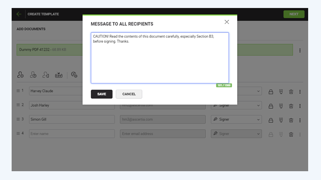This screenshot has width=321, height=180.
Task: Click the add placeholder recipient icon
Action: pos(33,74)
